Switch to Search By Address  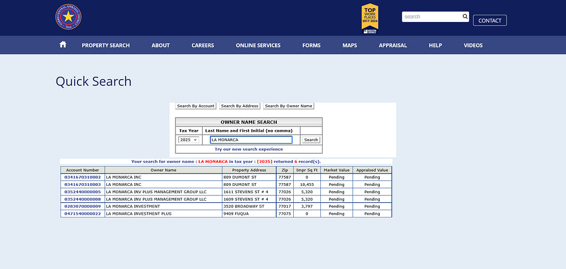click(x=239, y=106)
